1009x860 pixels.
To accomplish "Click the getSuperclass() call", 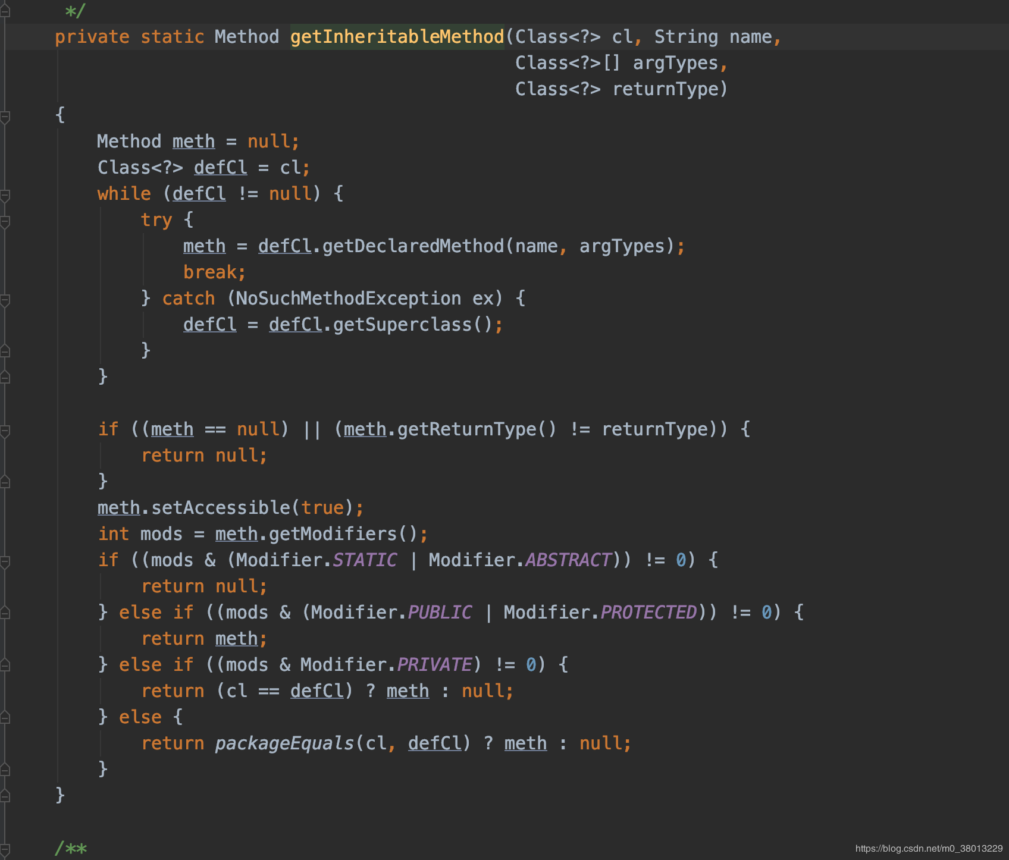I will pyautogui.click(x=412, y=325).
